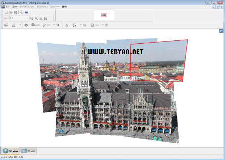This screenshot has height=160, width=225.
Task: Switch to the 2D view tab
Action: click(x=28, y=151)
